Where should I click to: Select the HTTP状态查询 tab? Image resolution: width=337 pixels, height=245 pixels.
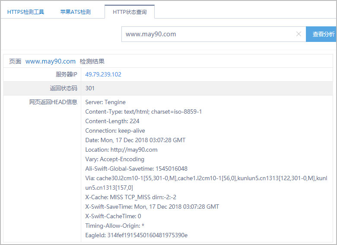pyautogui.click(x=130, y=12)
